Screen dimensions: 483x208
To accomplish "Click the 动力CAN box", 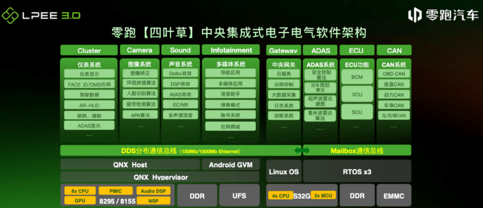I will 394,95.
